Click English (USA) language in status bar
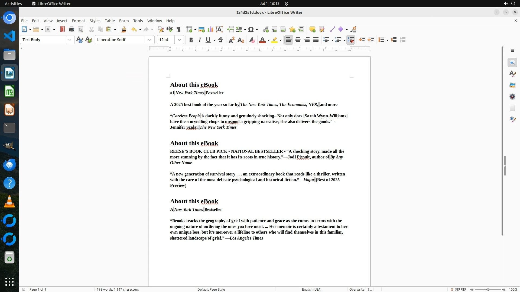The height and width of the screenshot is (292, 520). point(311,289)
